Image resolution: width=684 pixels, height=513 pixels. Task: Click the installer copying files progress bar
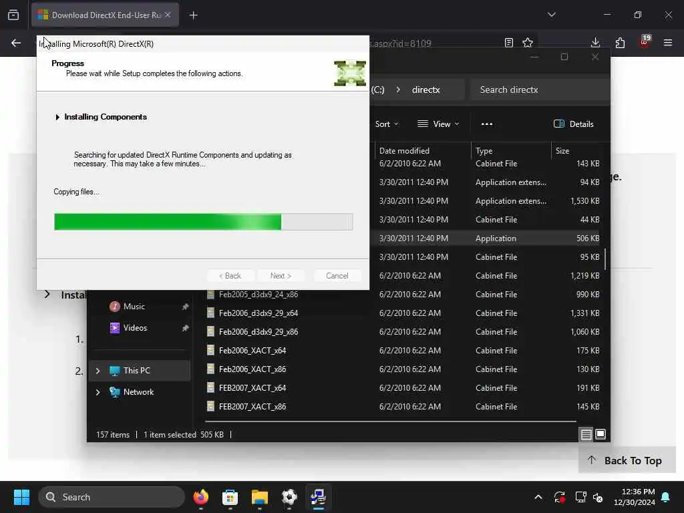click(203, 222)
